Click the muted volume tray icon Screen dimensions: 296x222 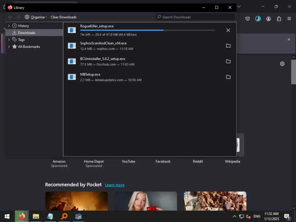pyautogui.click(x=248, y=216)
